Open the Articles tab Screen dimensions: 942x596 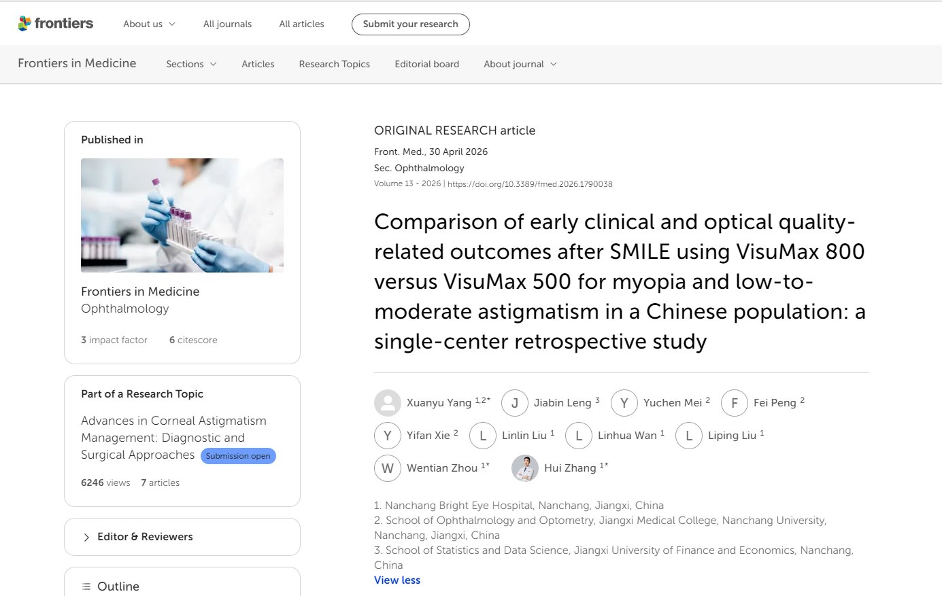(258, 64)
